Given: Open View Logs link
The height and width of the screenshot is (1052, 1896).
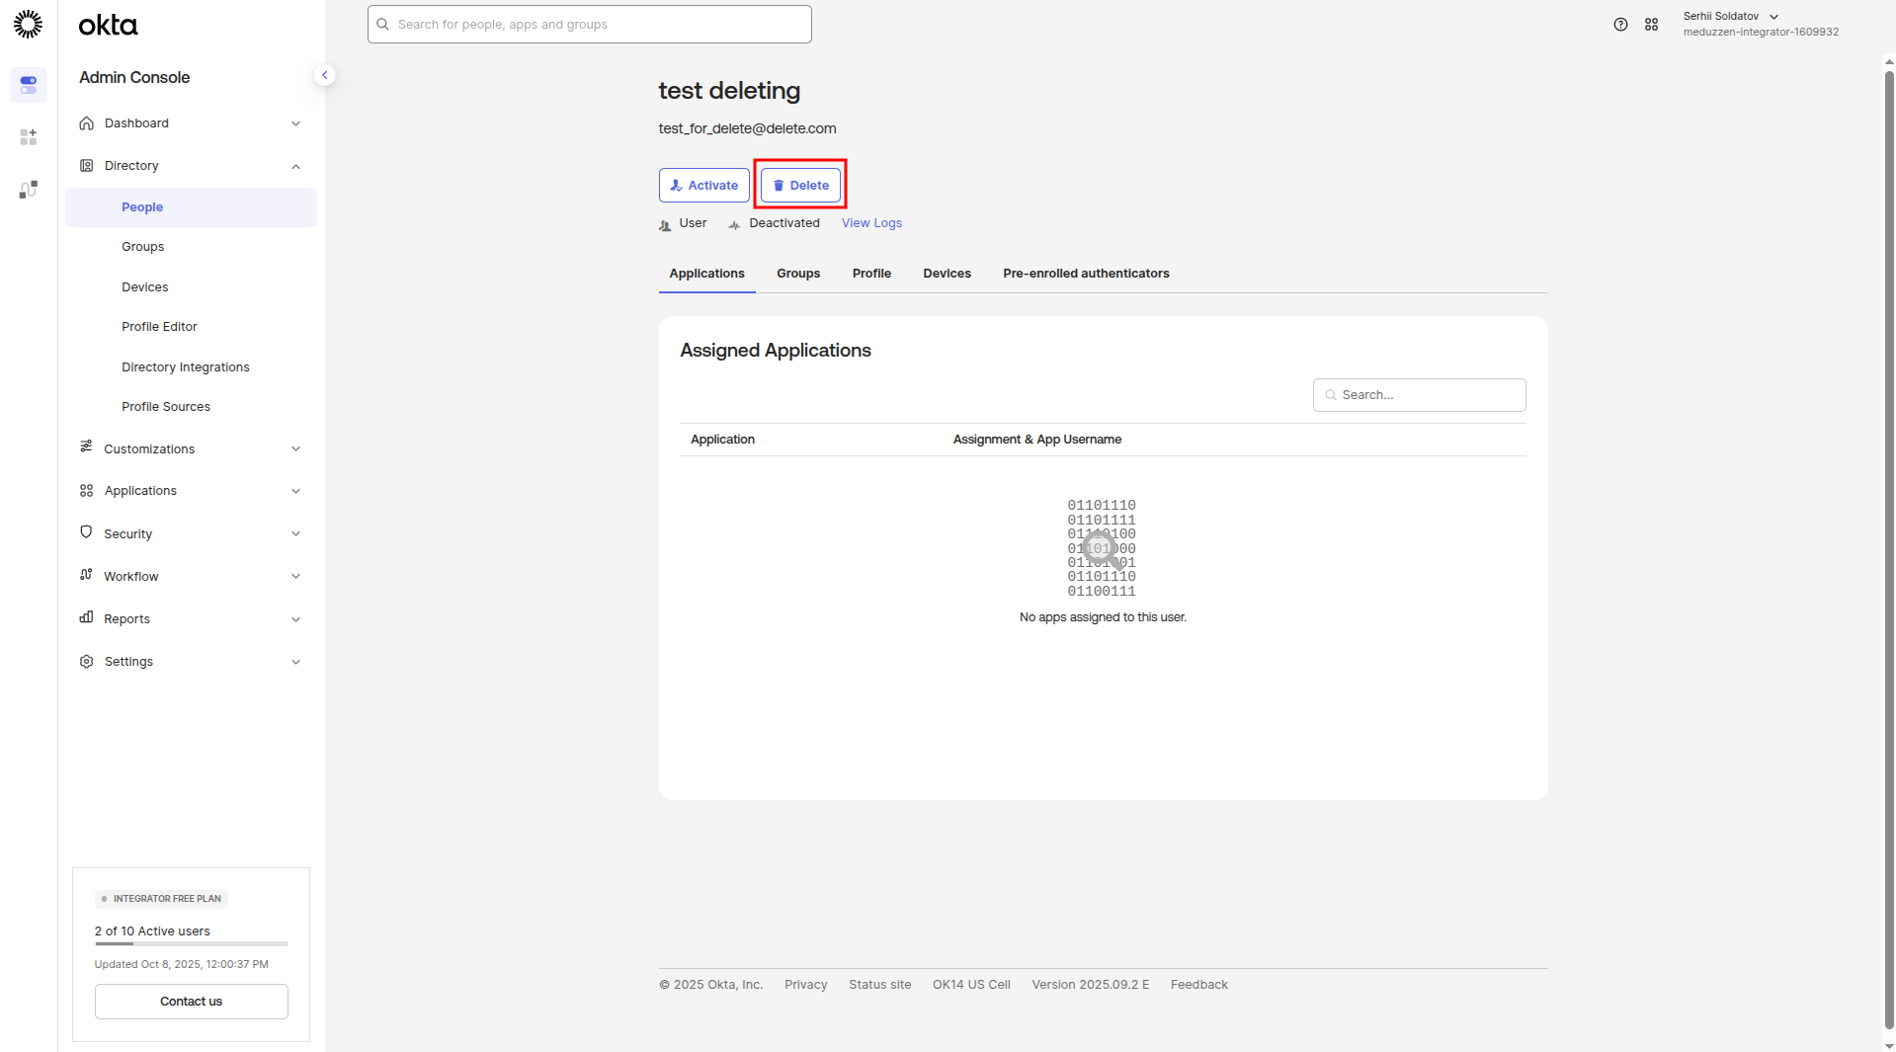Looking at the screenshot, I should pyautogui.click(x=871, y=223).
